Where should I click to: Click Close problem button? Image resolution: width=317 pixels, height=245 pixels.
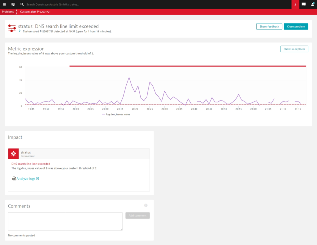pyautogui.click(x=296, y=27)
